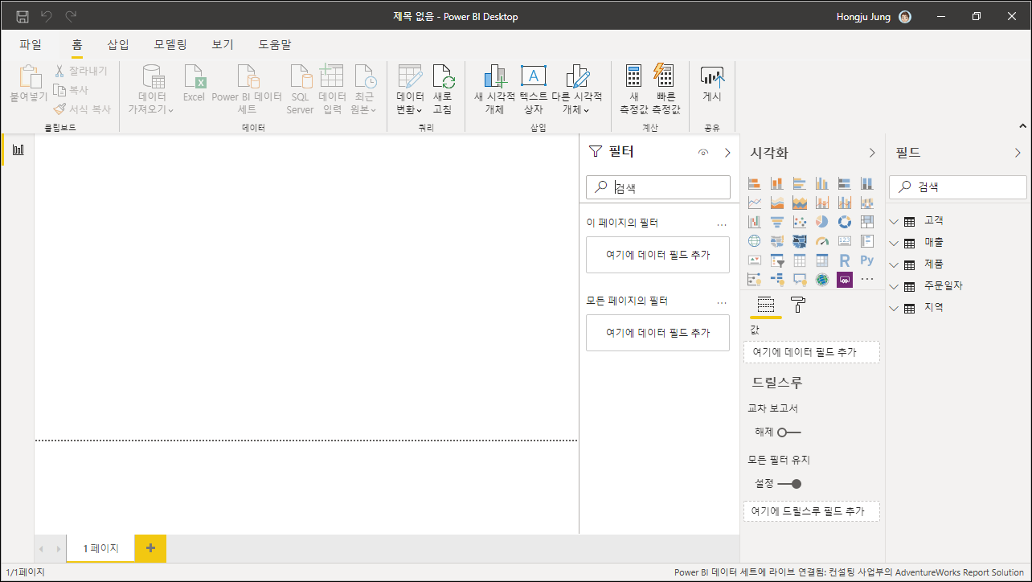Insert the matrix visual
This screenshot has width=1032, height=582.
tap(821, 260)
